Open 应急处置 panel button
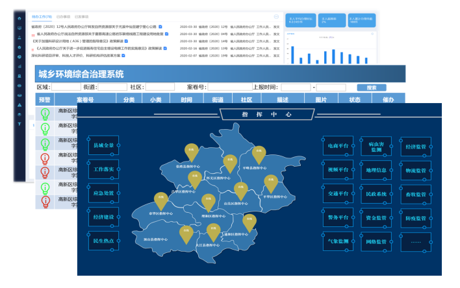The height and width of the screenshot is (288, 460). point(103,193)
